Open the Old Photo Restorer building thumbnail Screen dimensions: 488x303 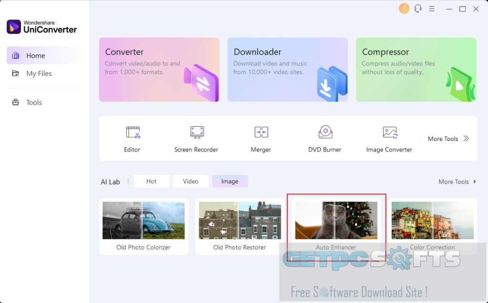click(240, 220)
